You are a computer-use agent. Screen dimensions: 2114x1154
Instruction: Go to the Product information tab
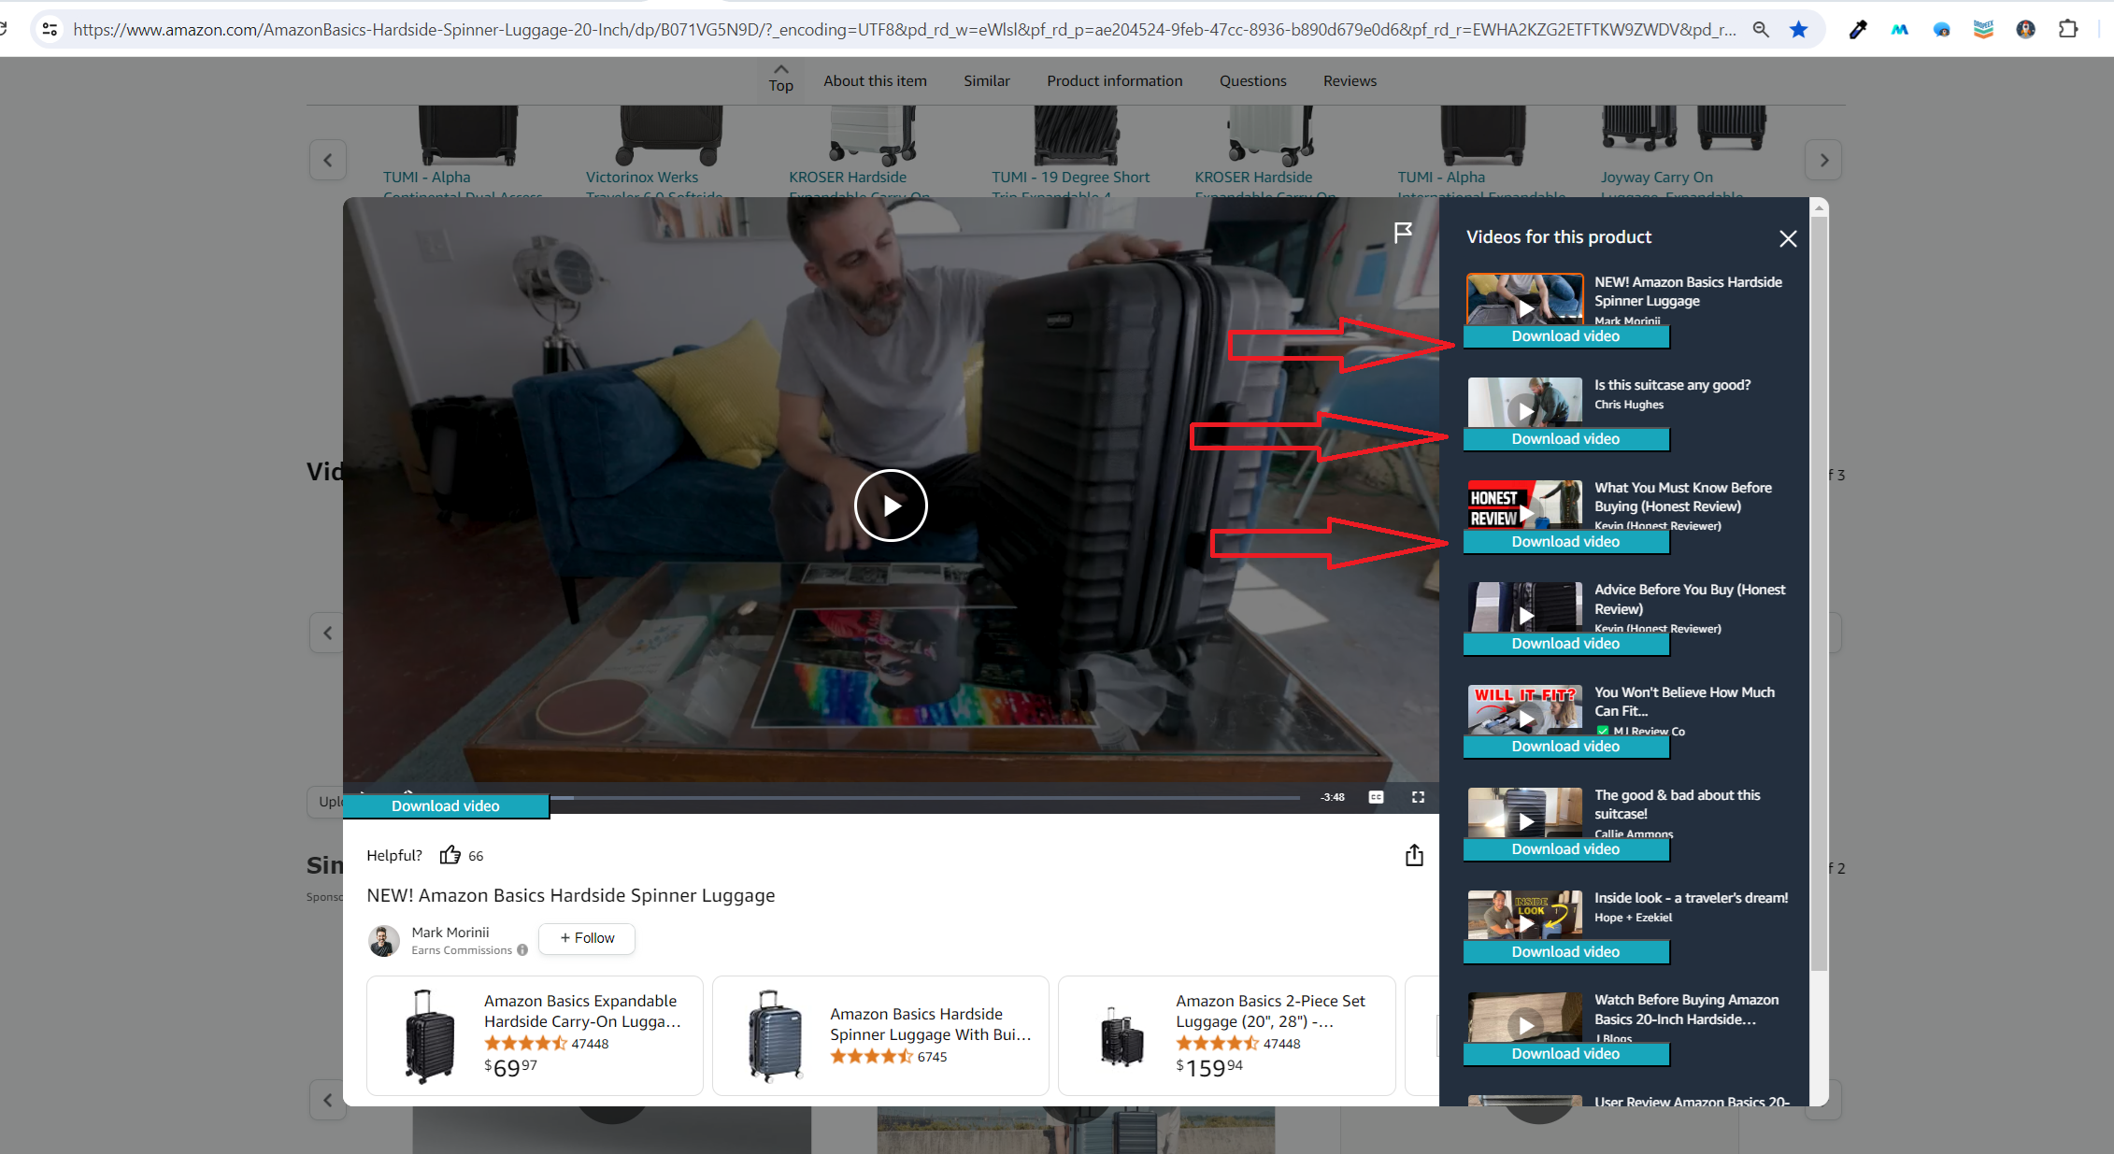point(1115,81)
